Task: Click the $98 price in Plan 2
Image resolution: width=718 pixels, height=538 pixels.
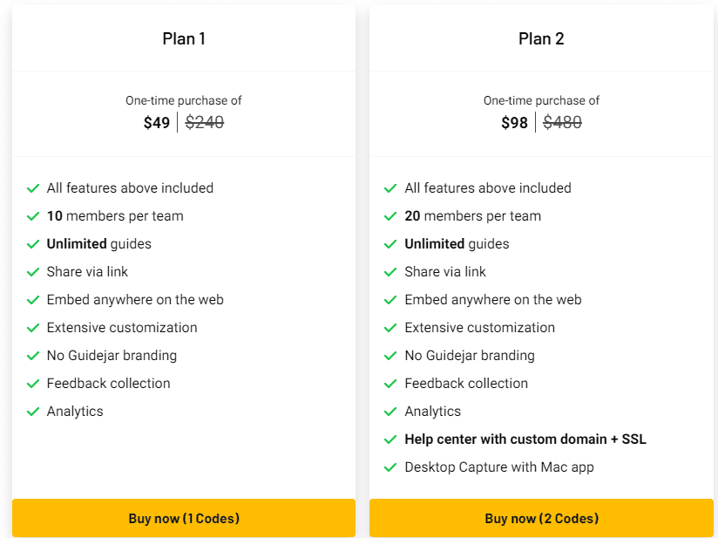Action: 514,123
